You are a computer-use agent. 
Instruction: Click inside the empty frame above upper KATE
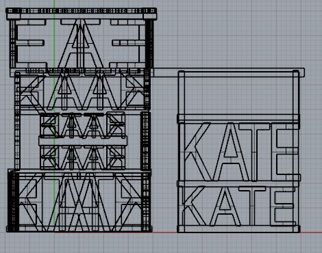[238, 95]
